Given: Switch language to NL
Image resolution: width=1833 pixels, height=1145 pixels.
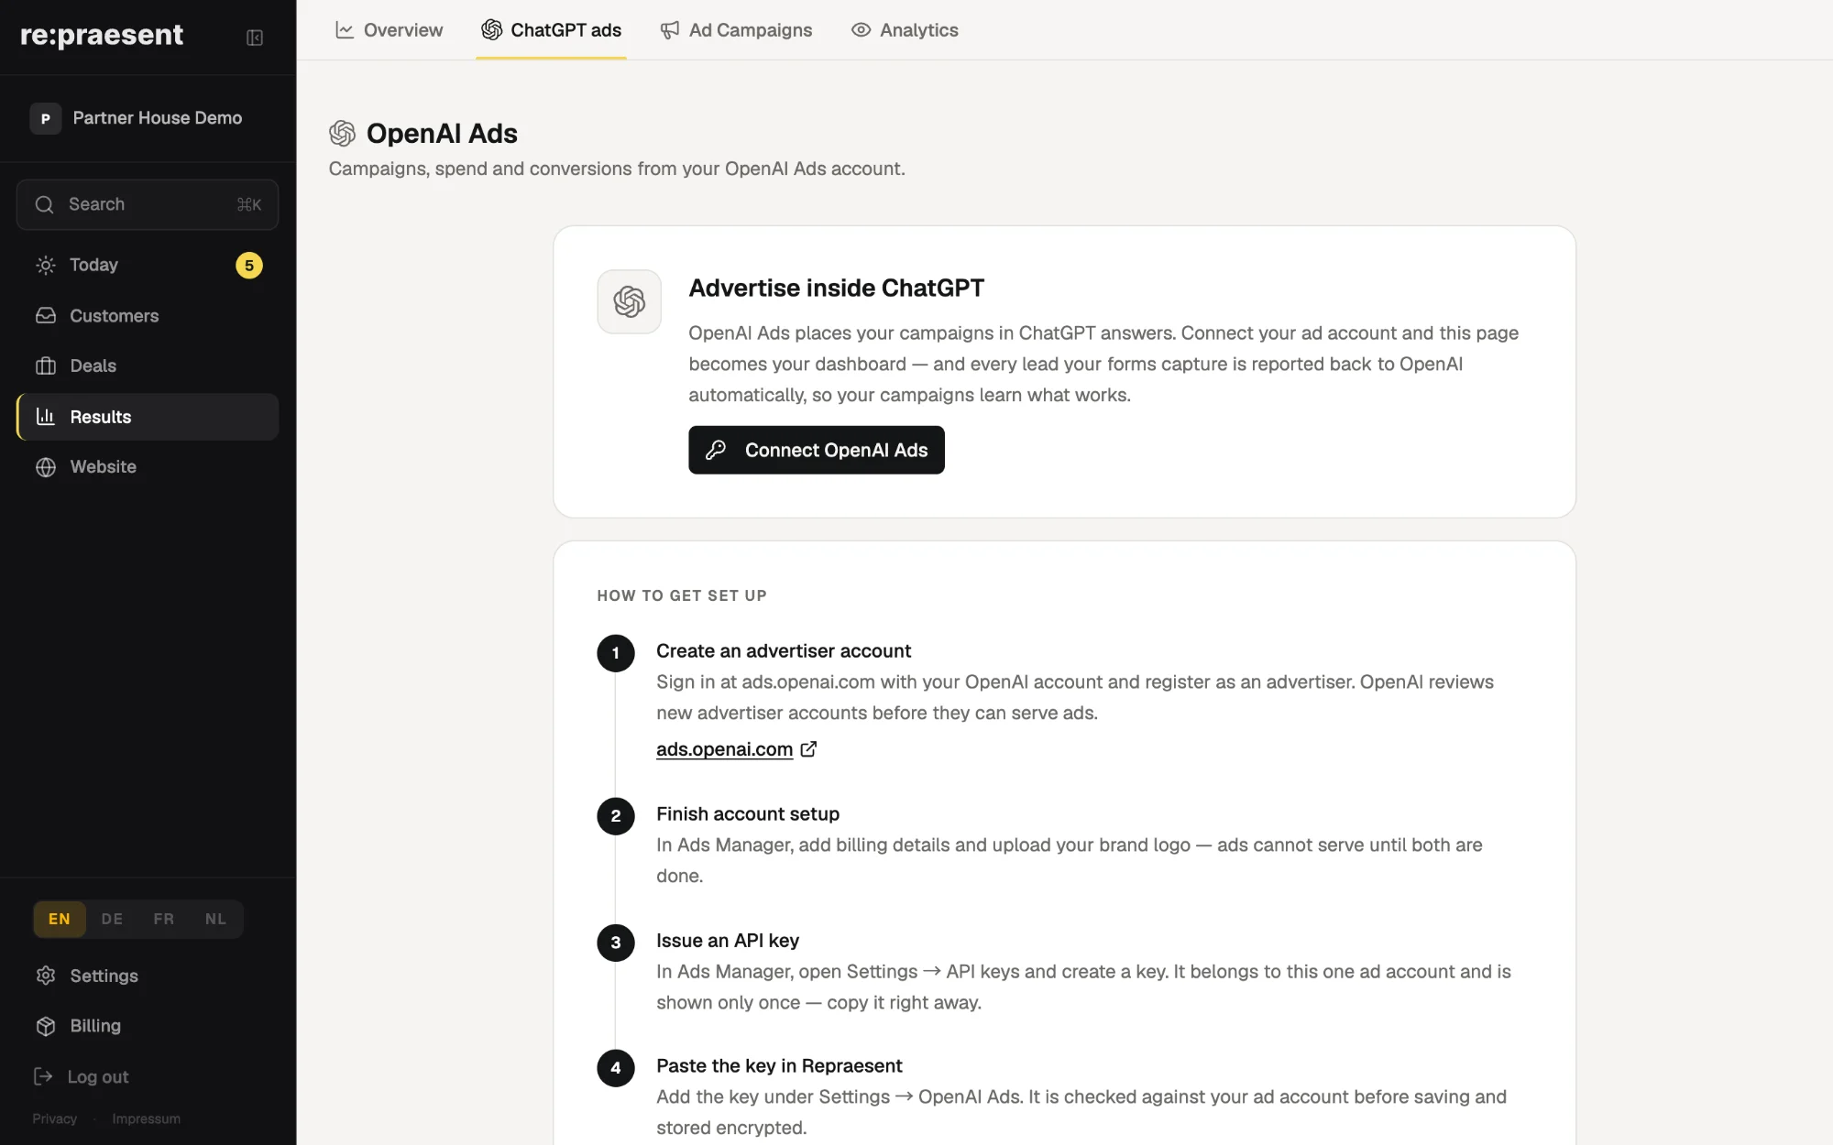Looking at the screenshot, I should click(x=215, y=919).
